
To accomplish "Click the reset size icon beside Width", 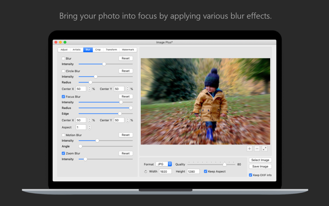I will coord(146,172).
